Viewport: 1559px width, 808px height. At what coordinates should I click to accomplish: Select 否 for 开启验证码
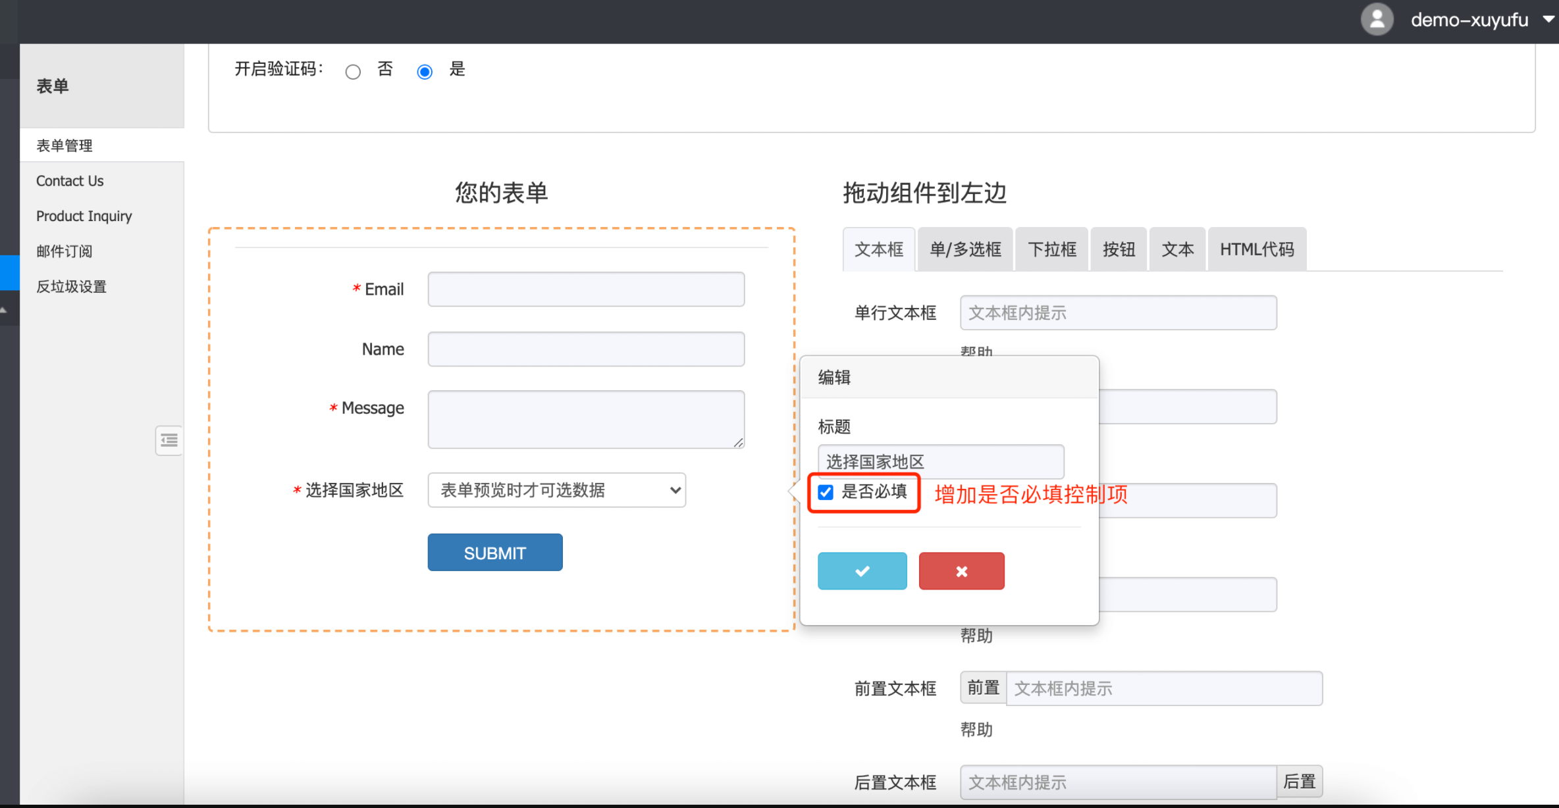353,71
